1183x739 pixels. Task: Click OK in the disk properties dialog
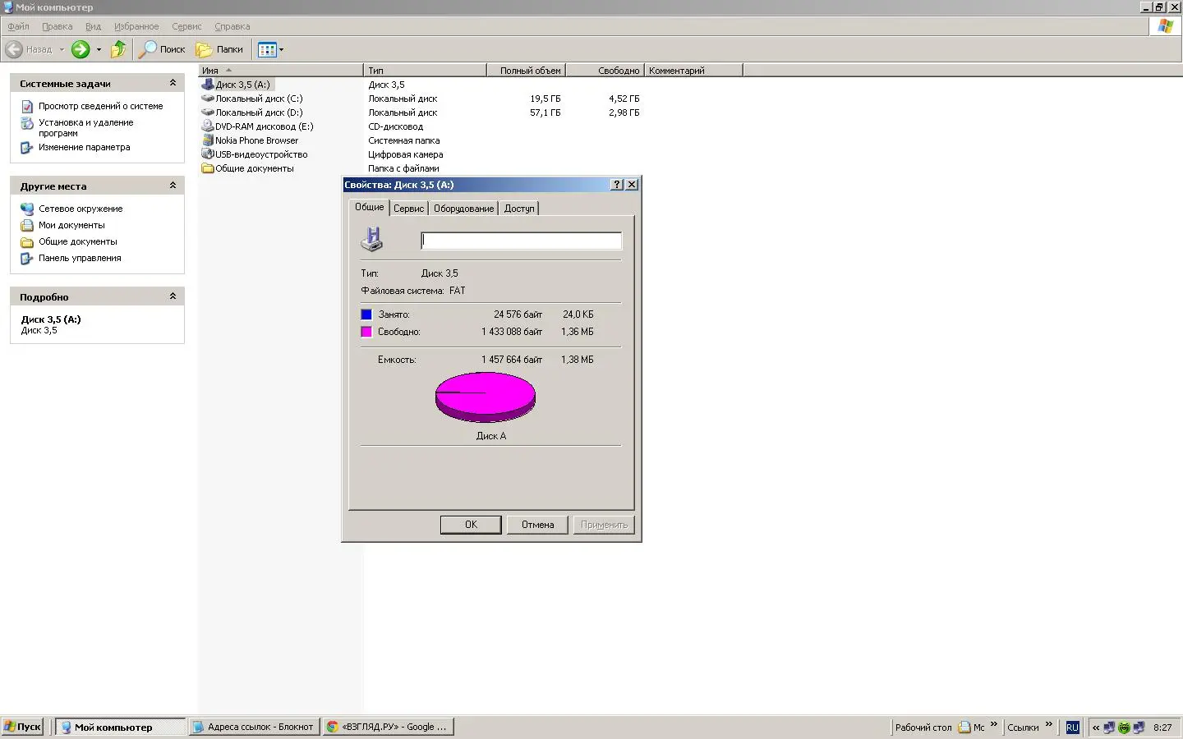coord(471,525)
